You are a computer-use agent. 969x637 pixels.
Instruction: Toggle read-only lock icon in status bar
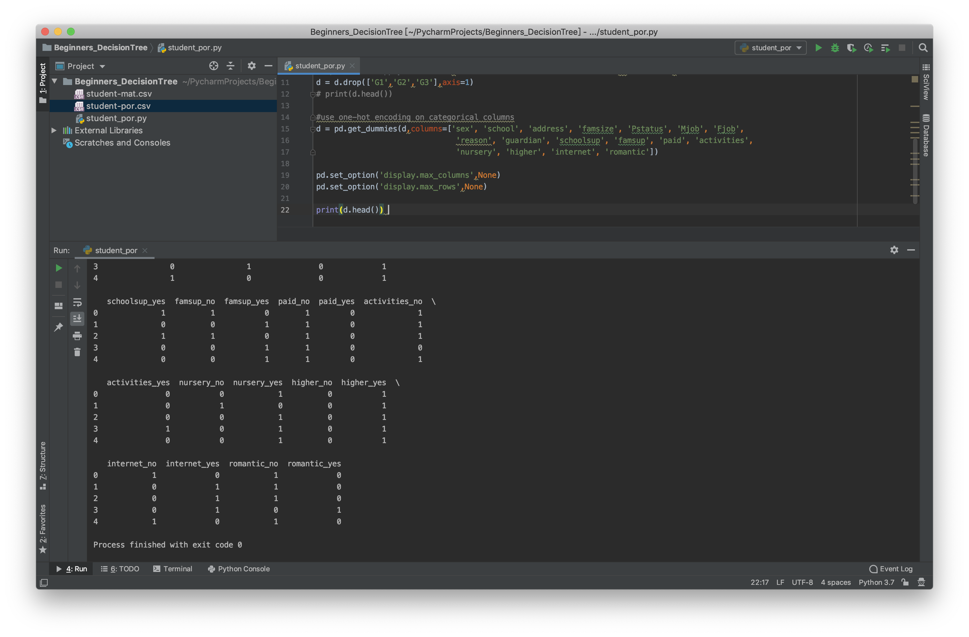(905, 582)
